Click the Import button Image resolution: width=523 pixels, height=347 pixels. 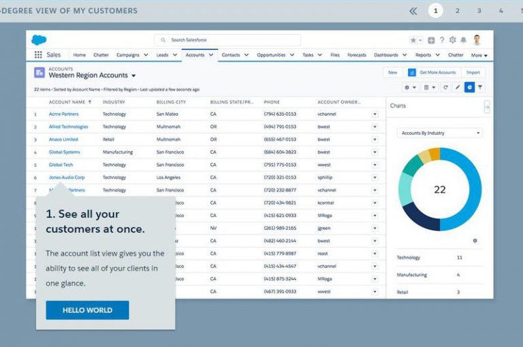tap(473, 72)
